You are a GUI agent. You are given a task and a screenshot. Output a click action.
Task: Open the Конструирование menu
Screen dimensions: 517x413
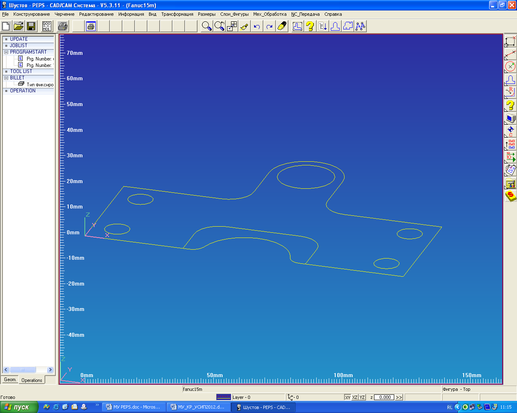pos(32,14)
